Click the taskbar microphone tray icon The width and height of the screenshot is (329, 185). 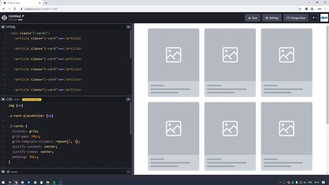tap(297, 182)
